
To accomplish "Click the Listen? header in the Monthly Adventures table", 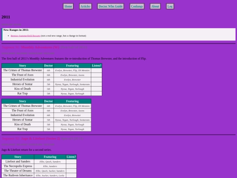I will (97, 65).
